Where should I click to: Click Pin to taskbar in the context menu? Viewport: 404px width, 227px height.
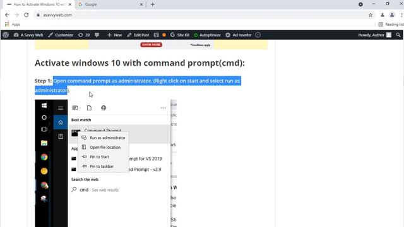(104, 166)
